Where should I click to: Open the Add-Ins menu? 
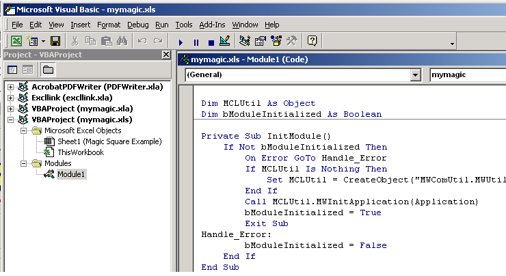coord(212,25)
